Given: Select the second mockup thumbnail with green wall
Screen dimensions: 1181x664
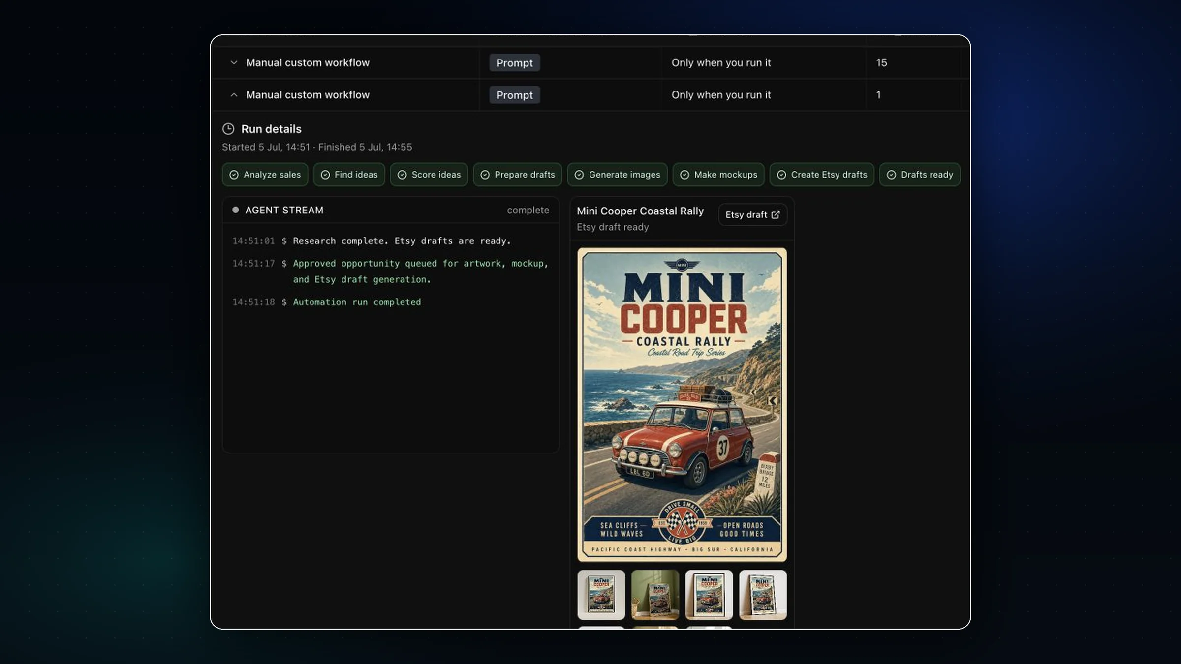Looking at the screenshot, I should (655, 595).
